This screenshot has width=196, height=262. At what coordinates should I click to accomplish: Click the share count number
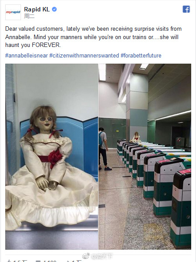pyautogui.click(x=77, y=261)
